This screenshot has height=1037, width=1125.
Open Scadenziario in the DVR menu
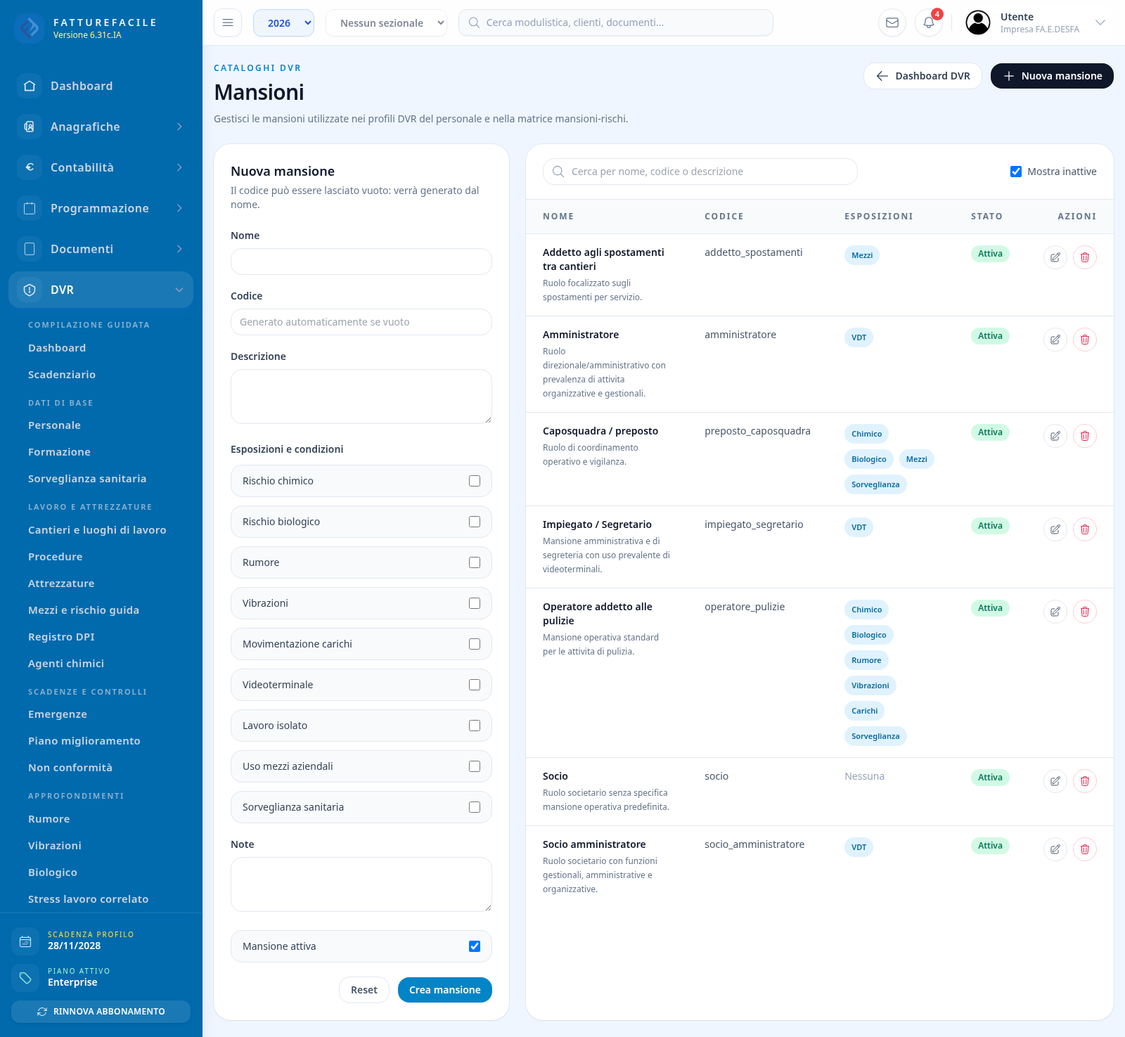62,375
